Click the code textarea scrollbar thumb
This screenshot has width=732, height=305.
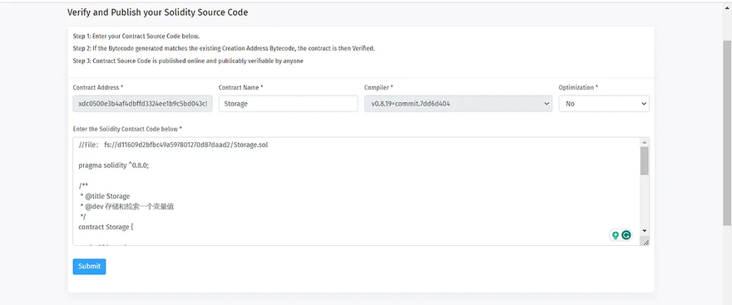click(x=644, y=161)
